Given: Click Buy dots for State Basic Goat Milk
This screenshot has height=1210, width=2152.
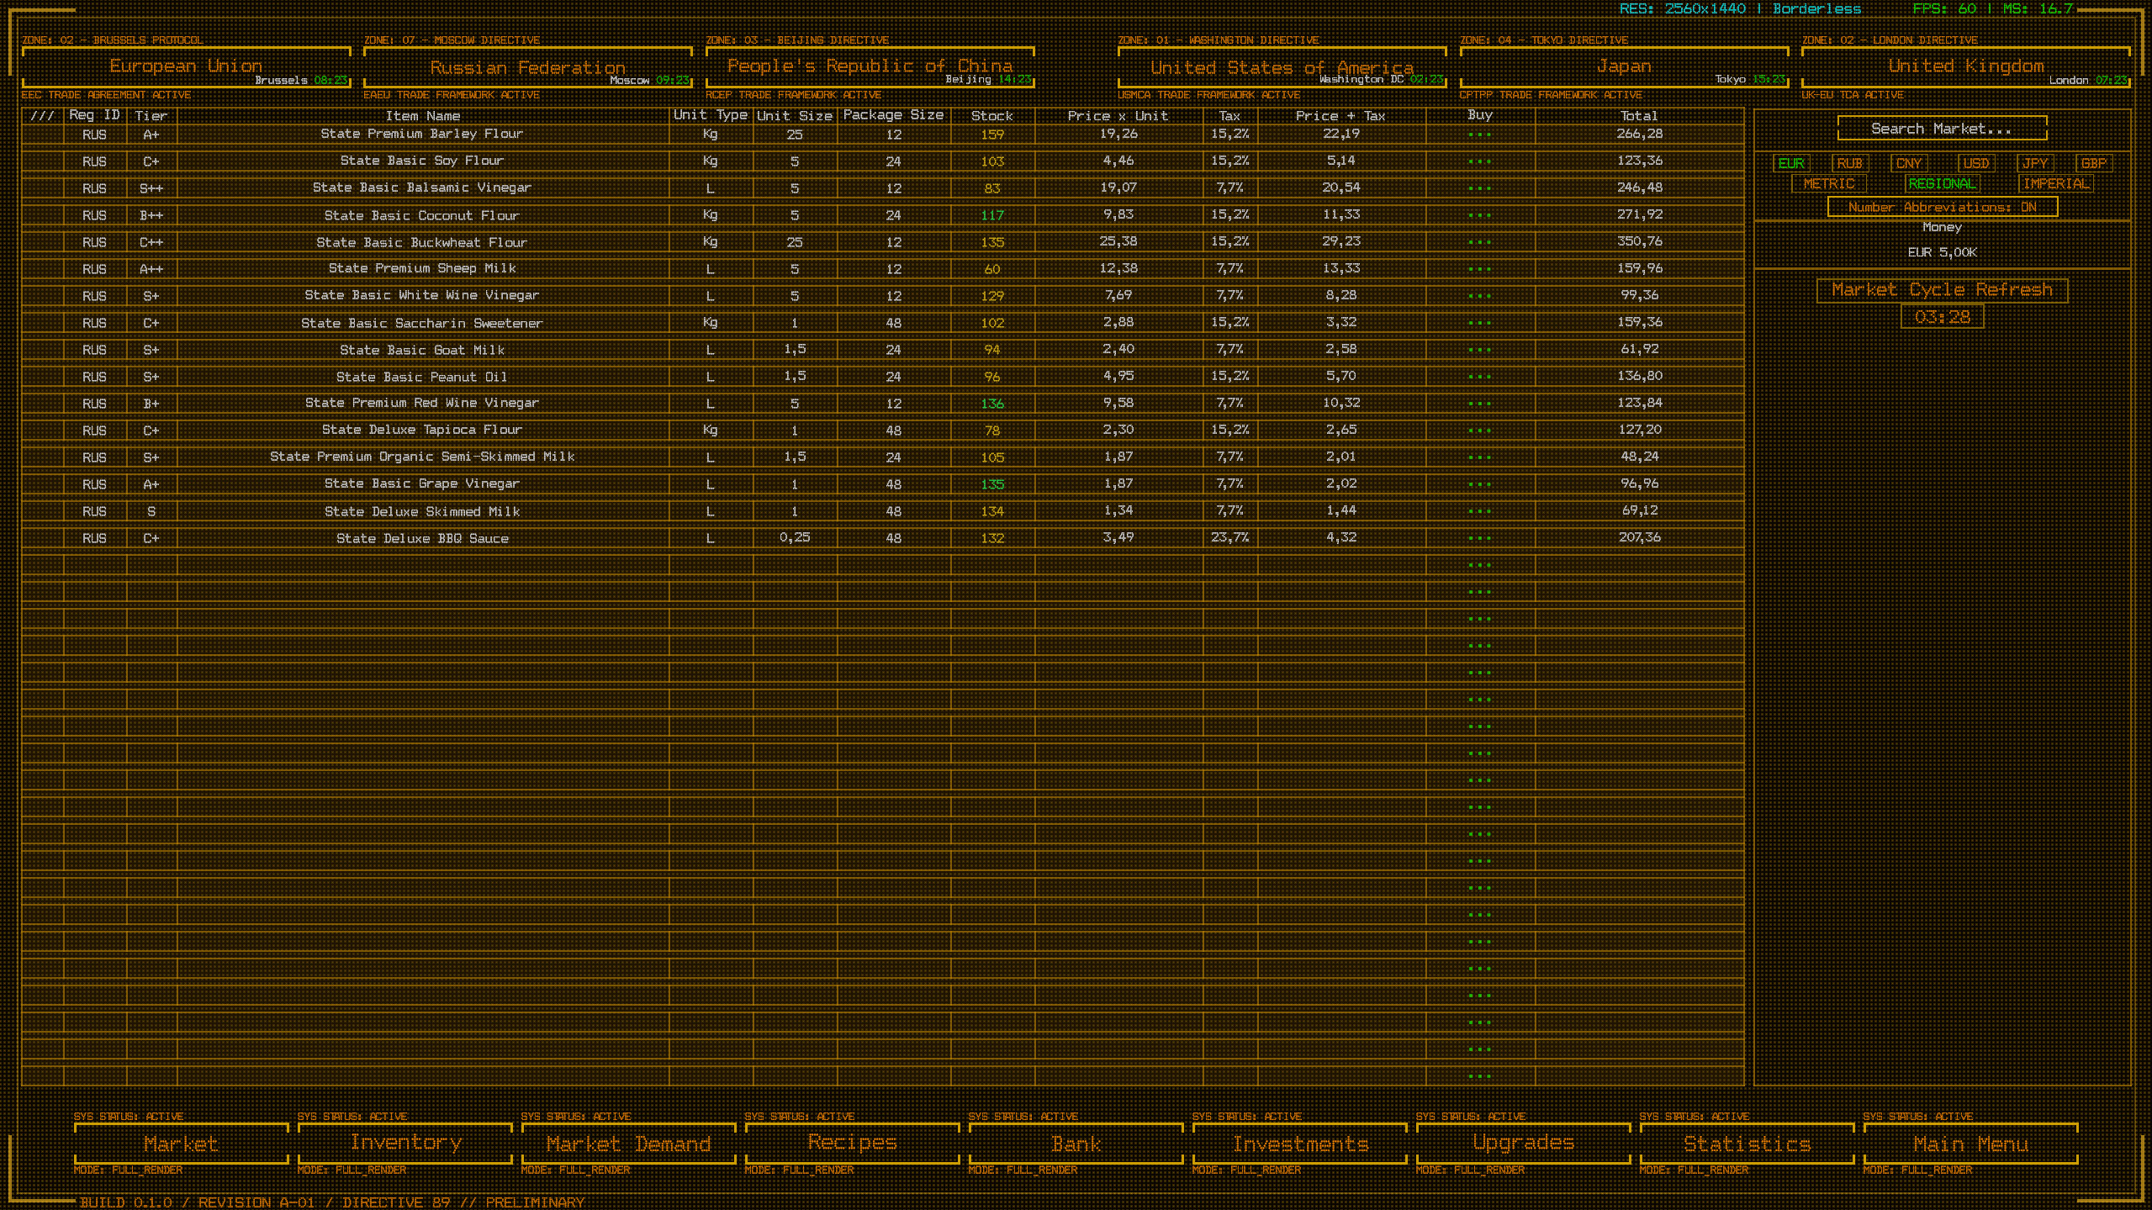Looking at the screenshot, I should (x=1479, y=350).
